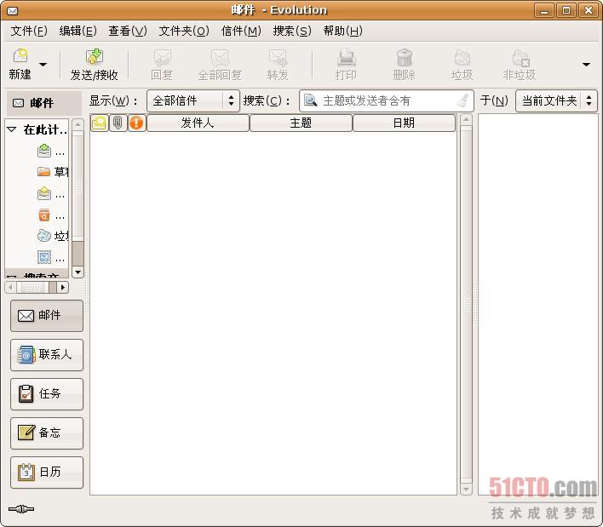Click folder tree horizontal scroll right arrow
Screen dimensions: 603x527
[x=63, y=287]
